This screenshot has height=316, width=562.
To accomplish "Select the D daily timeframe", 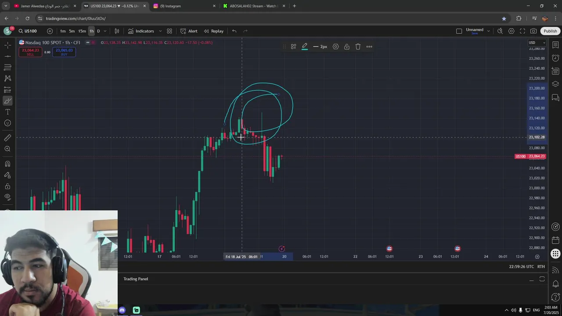I will (x=98, y=31).
